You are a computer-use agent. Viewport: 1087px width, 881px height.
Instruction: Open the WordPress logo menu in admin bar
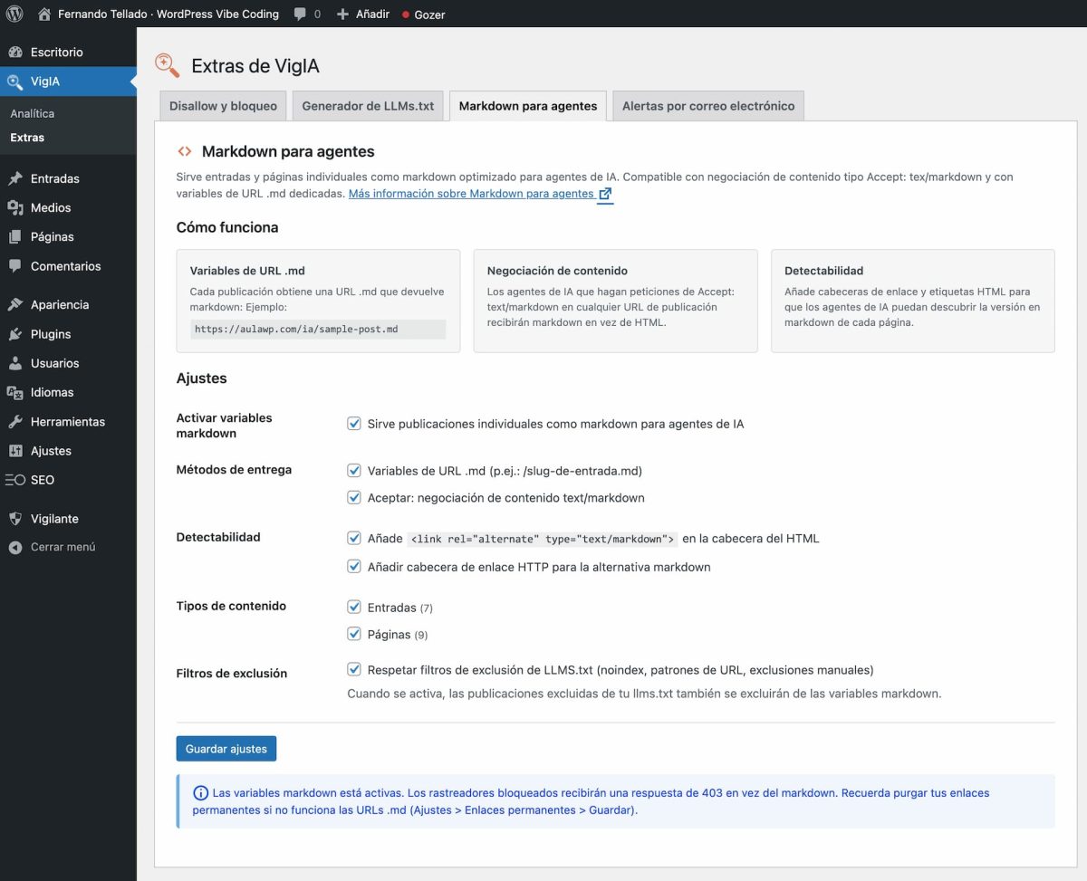[14, 14]
